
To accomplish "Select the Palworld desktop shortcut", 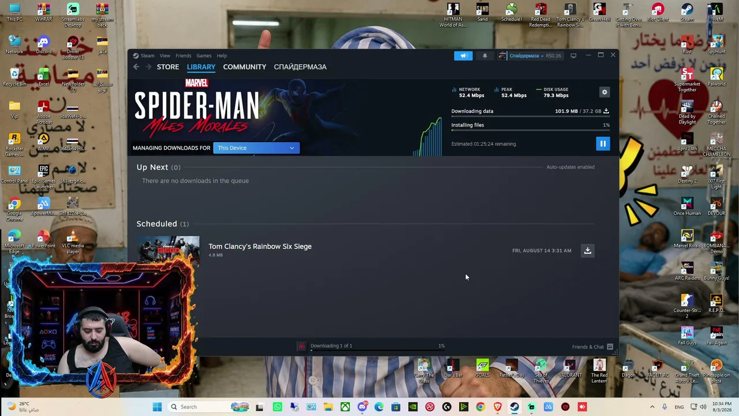I will coord(716,77).
